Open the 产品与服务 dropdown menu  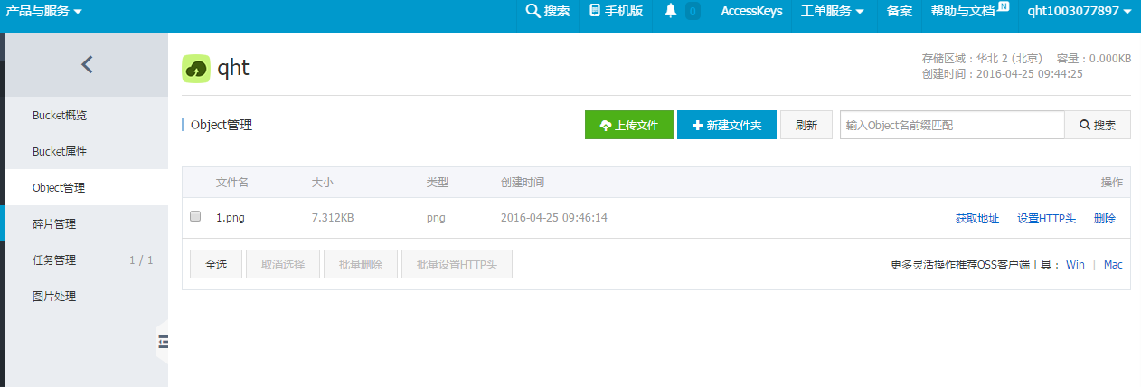pos(44,12)
